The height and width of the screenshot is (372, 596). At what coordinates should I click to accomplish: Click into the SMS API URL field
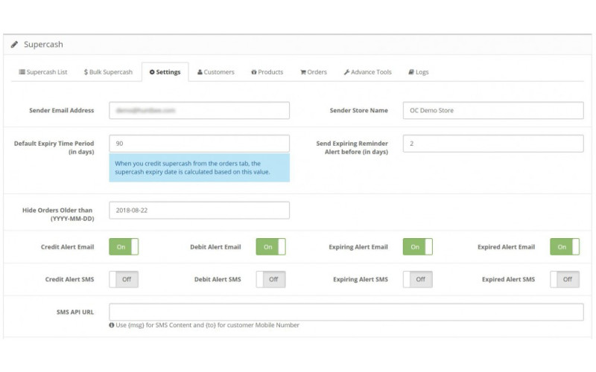click(346, 312)
